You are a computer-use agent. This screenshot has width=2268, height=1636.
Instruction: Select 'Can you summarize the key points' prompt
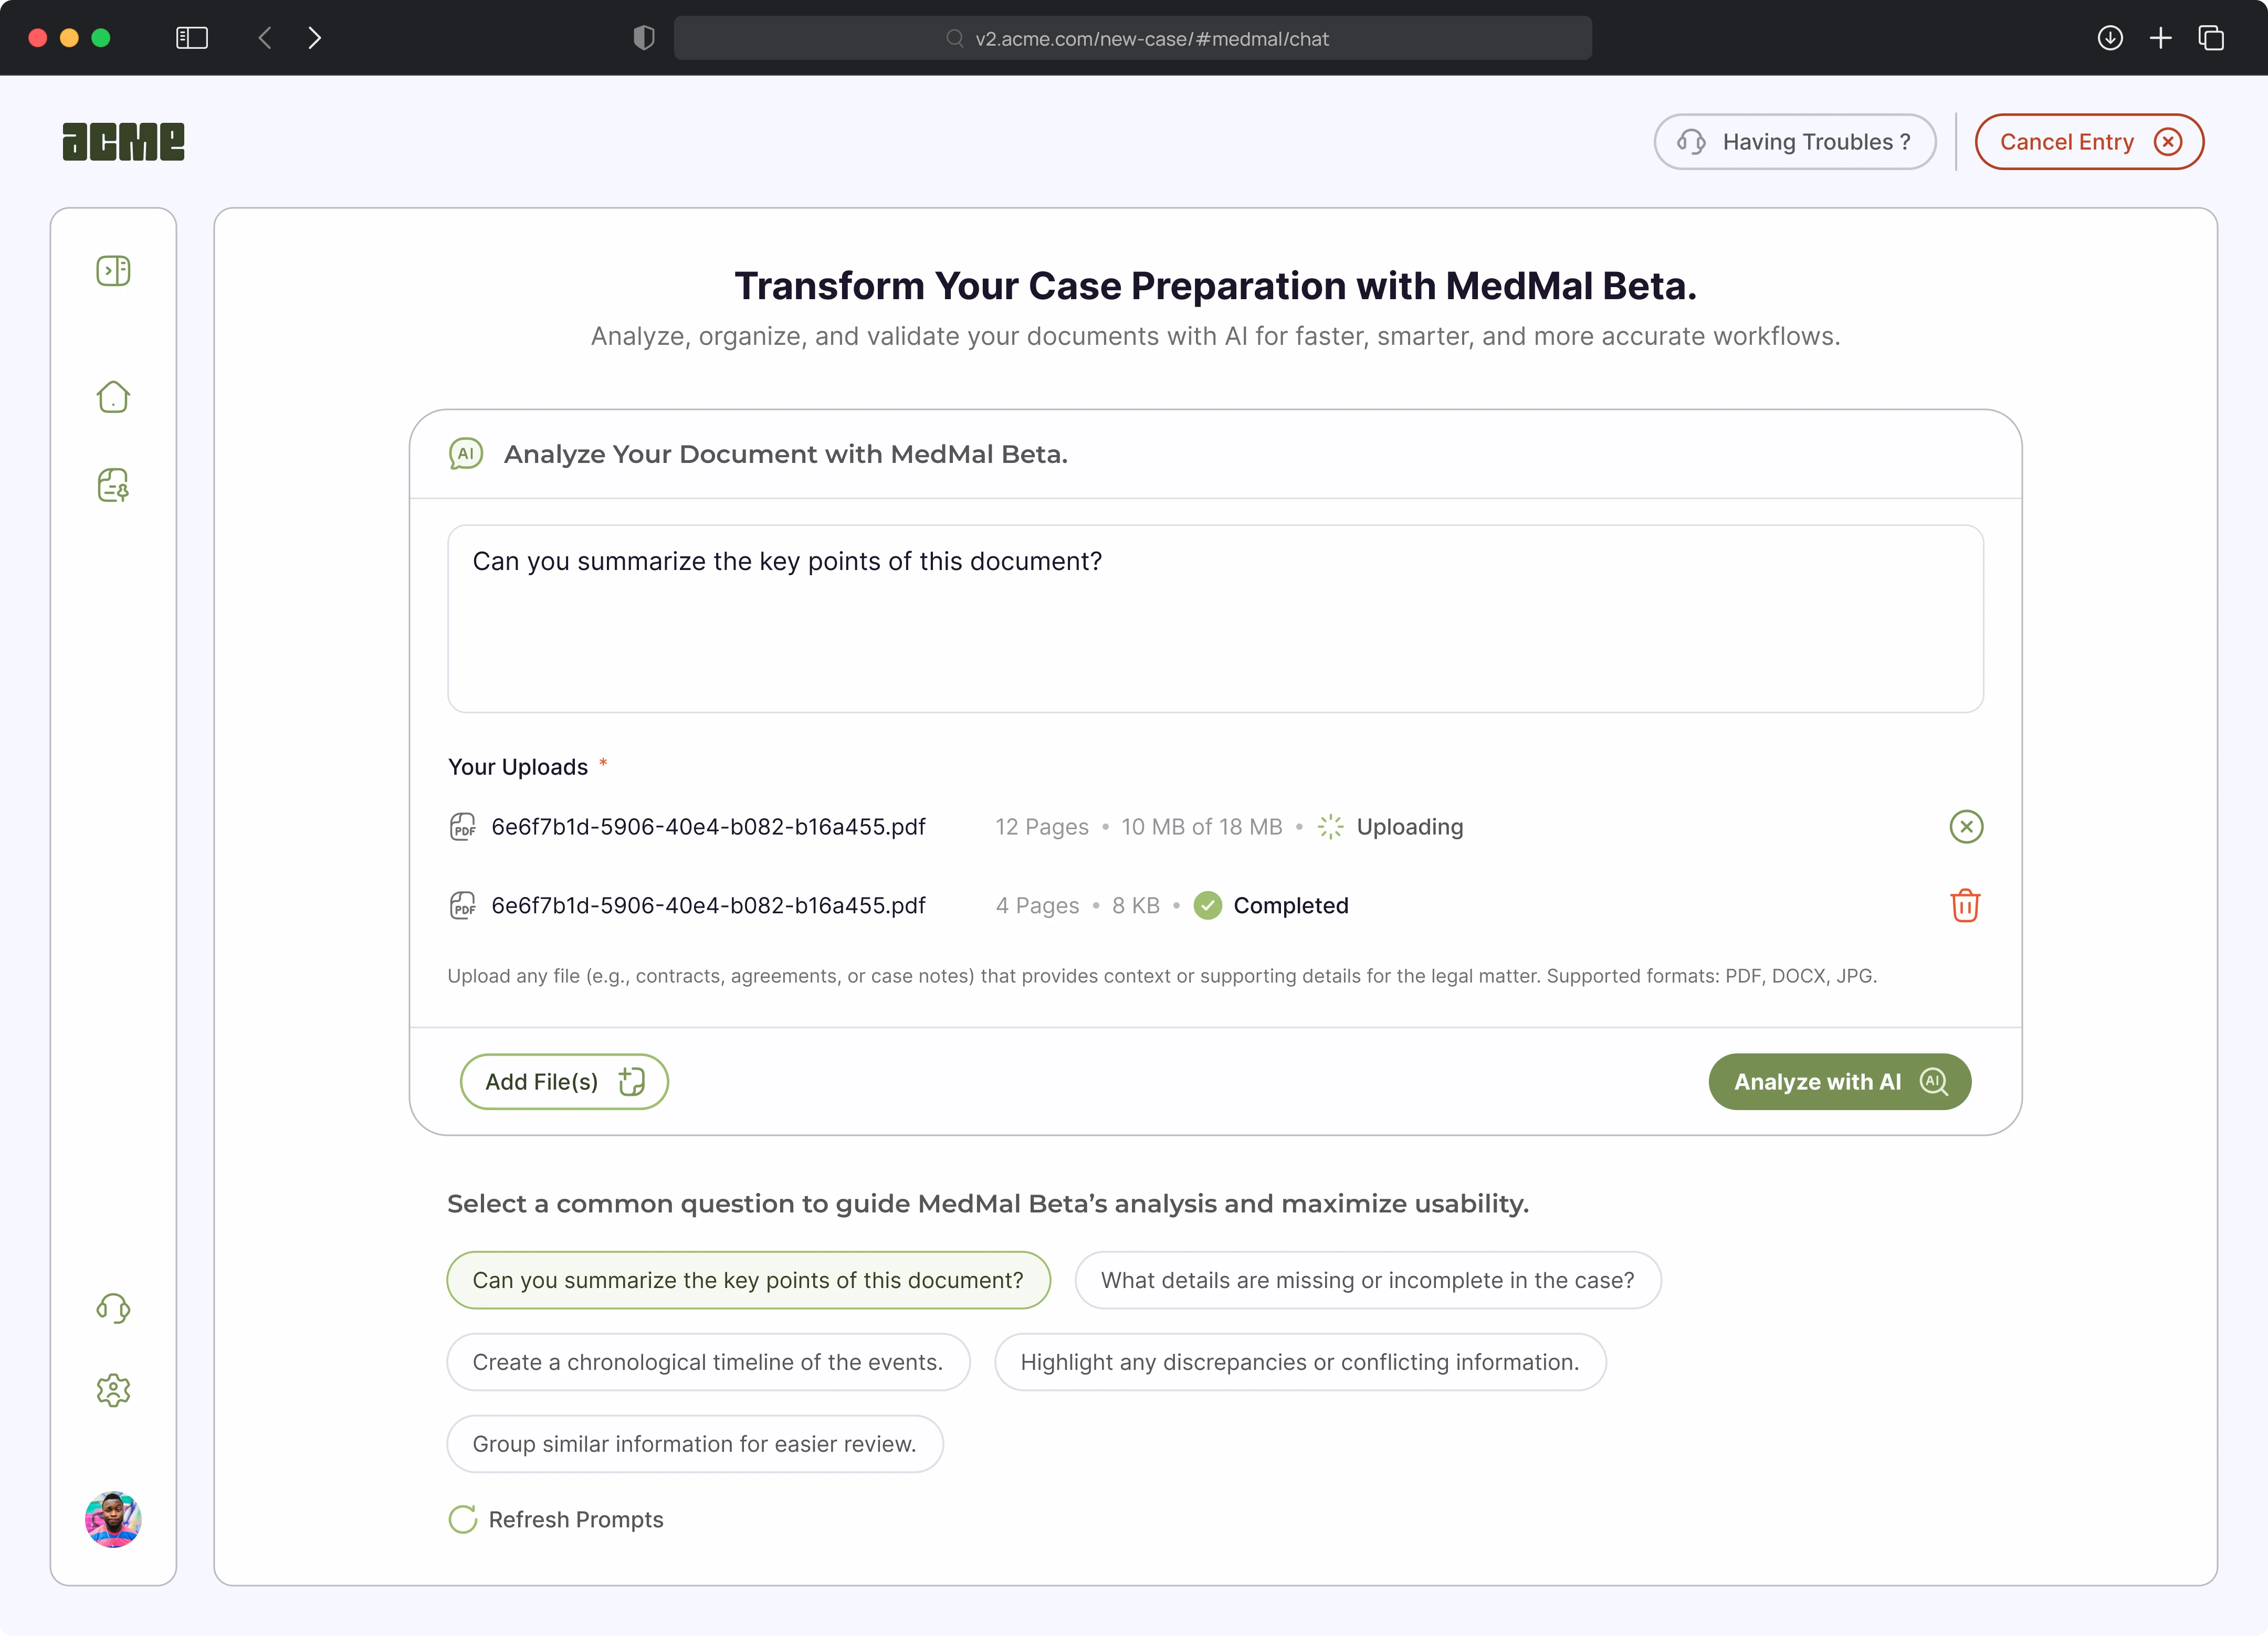(748, 1280)
